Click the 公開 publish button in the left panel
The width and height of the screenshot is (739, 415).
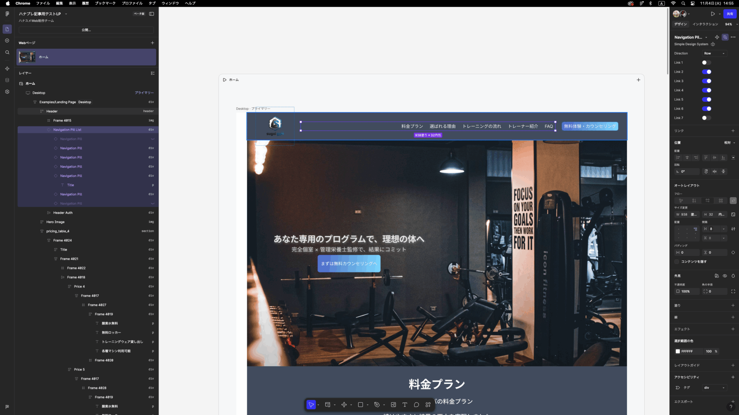[86, 30]
